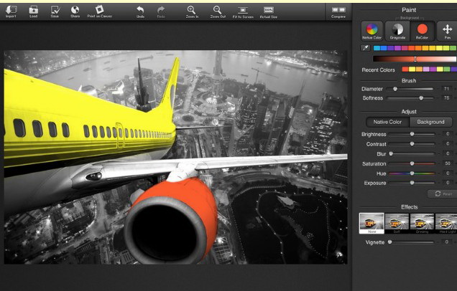The height and width of the screenshot is (291, 457).
Task: Fit the image to screen
Action: [x=241, y=10]
